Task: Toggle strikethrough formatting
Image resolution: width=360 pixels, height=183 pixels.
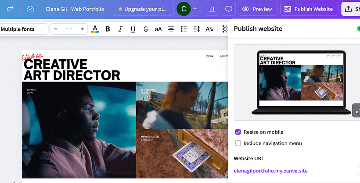Action: (146, 29)
